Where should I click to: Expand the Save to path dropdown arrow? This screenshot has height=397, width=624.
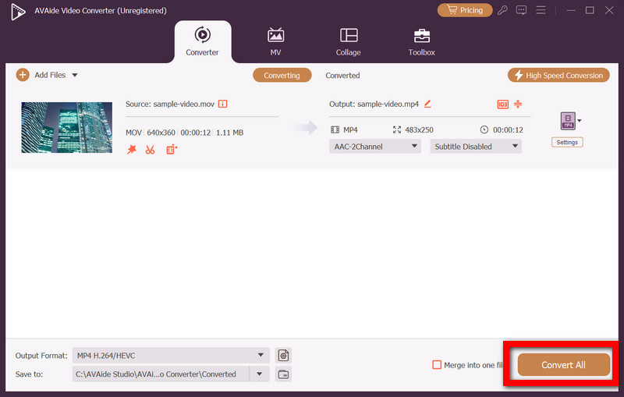(260, 374)
